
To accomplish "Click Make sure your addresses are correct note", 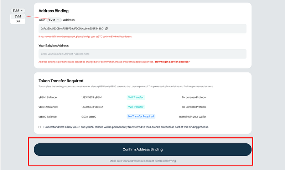I will pyautogui.click(x=143, y=161).
